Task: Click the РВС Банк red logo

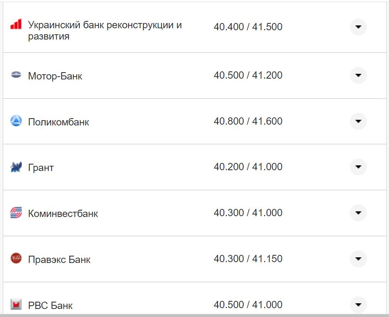Action: coord(15,305)
